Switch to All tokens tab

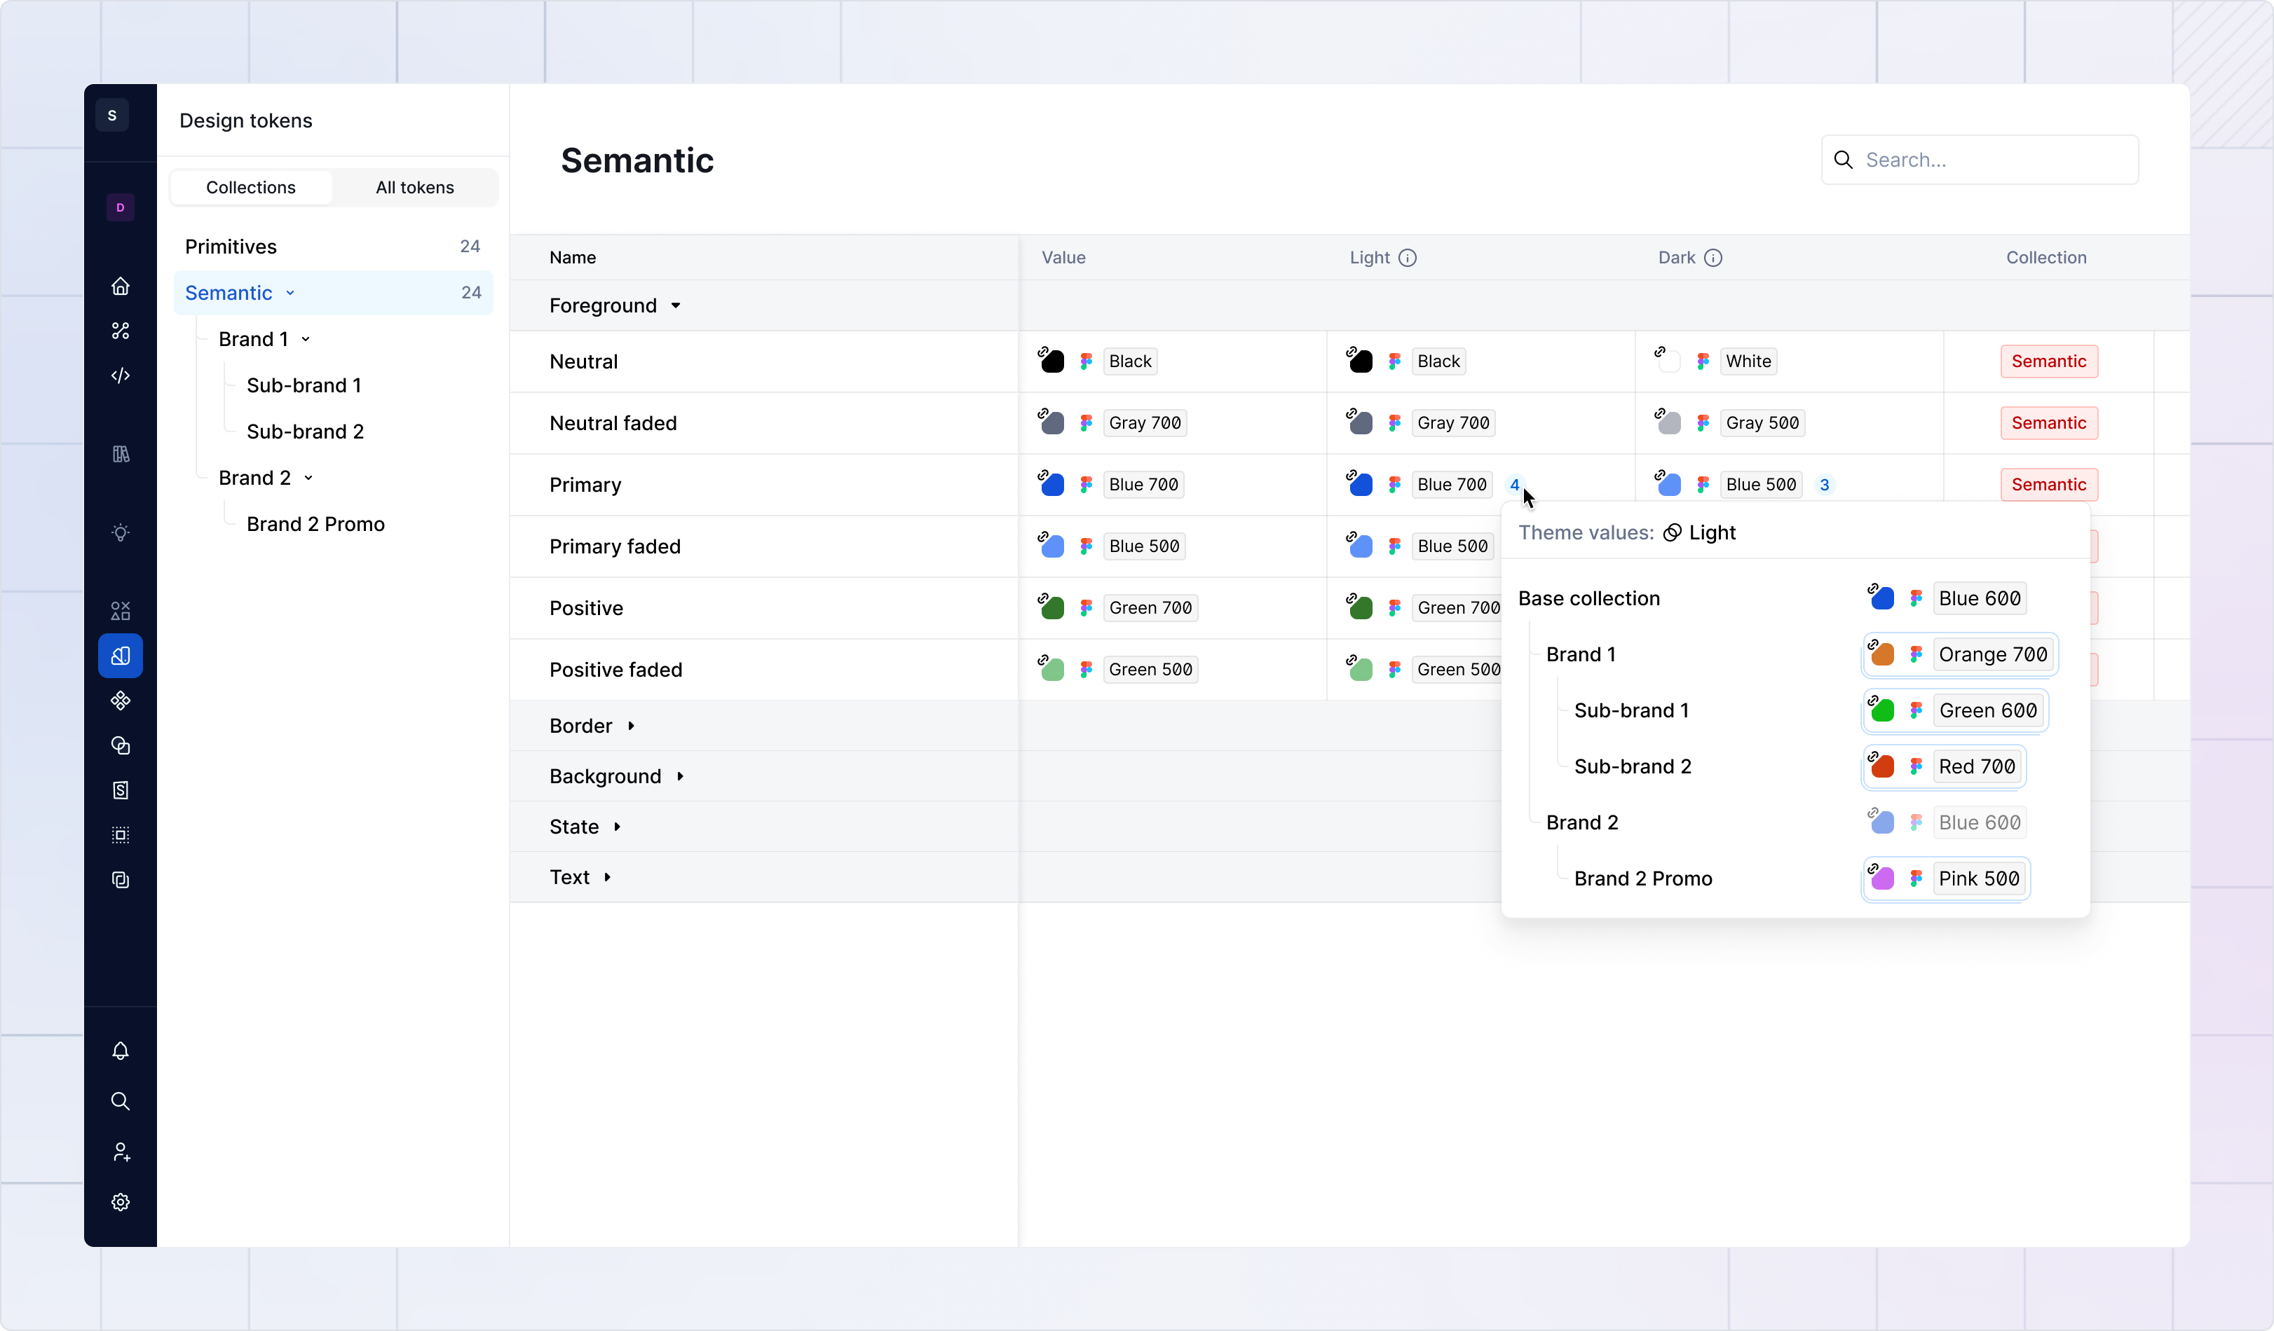point(415,188)
